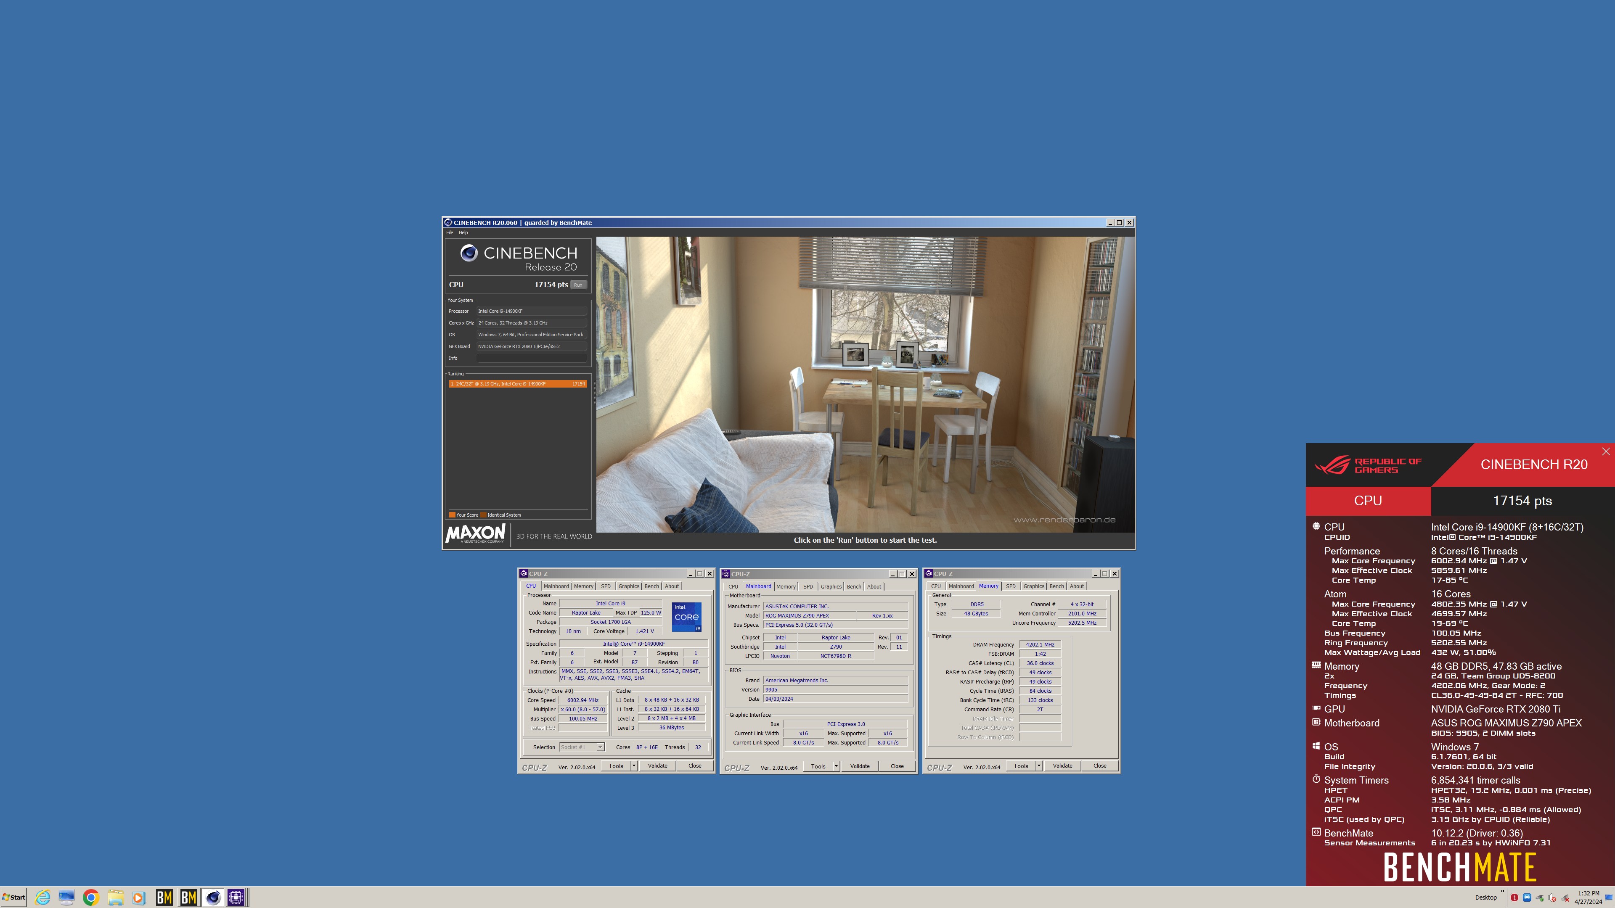The height and width of the screenshot is (908, 1615).
Task: Switch to CPU tab in the Memory CPU-Z window
Action: (936, 586)
